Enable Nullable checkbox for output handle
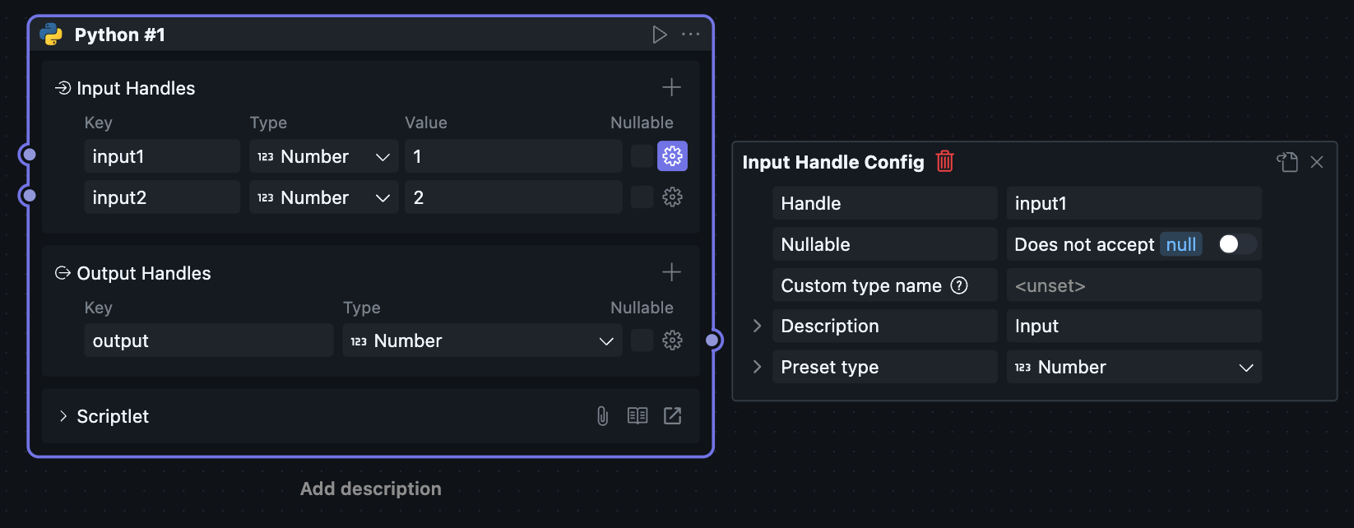Viewport: 1354px width, 528px height. (x=642, y=340)
